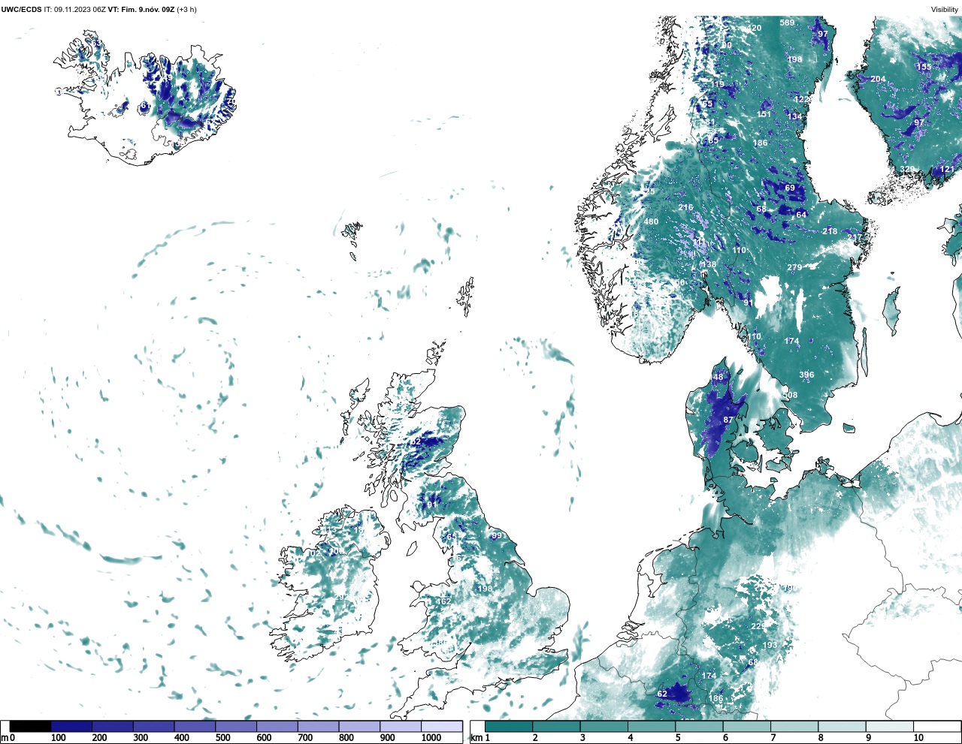
Task: Click the '87' value over Denmark
Action: coord(728,420)
